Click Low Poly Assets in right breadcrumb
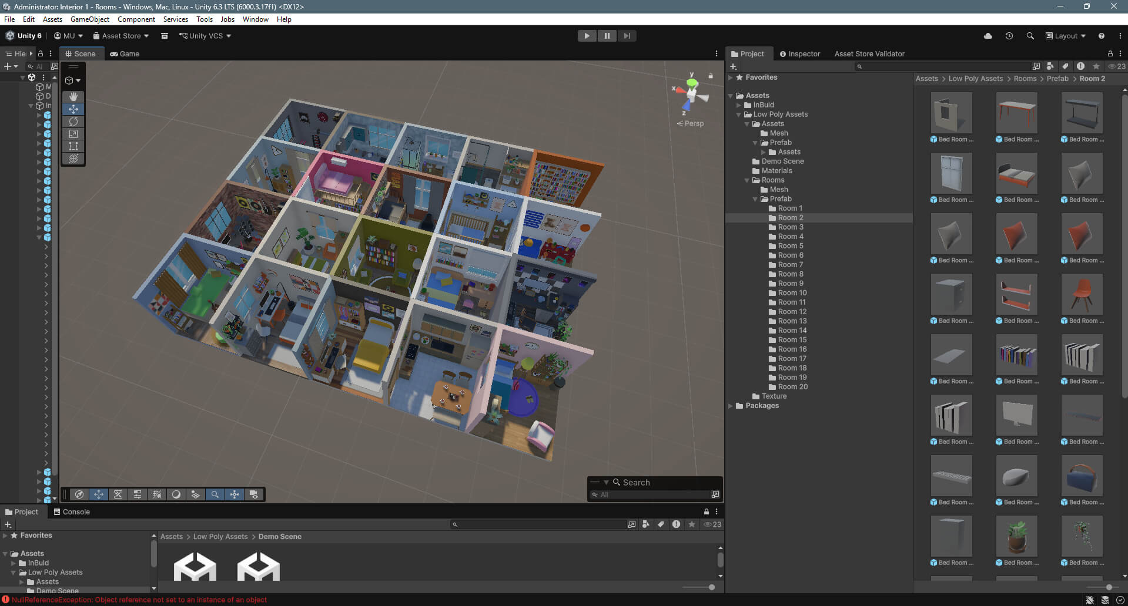 point(976,79)
